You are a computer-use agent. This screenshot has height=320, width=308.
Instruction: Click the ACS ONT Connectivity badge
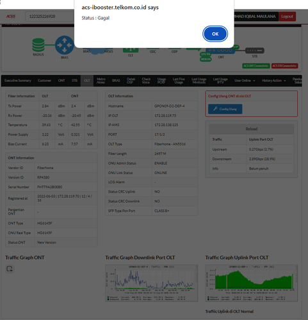pyautogui.click(x=256, y=66)
